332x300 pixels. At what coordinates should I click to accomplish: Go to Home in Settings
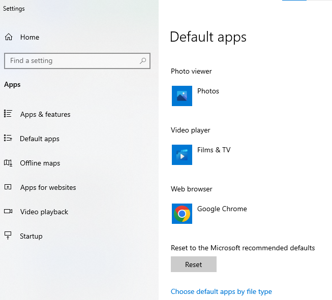coord(29,37)
